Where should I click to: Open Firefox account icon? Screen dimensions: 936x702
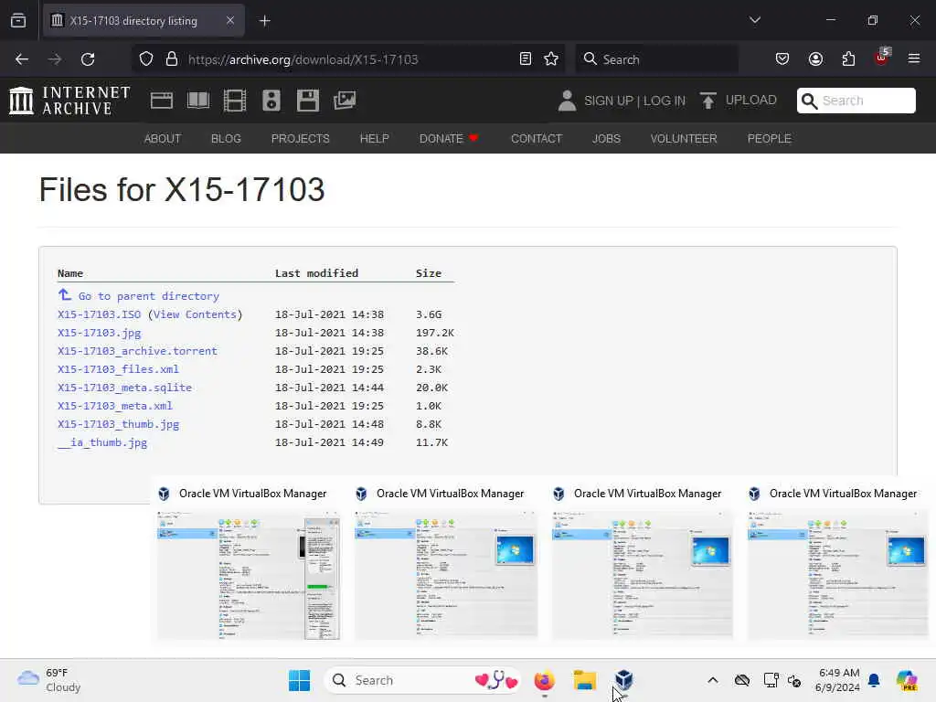click(x=815, y=59)
